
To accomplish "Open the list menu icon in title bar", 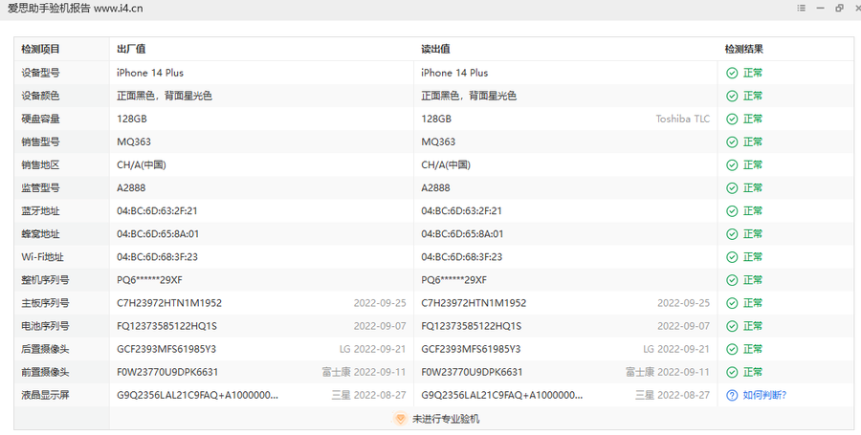I will point(801,9).
